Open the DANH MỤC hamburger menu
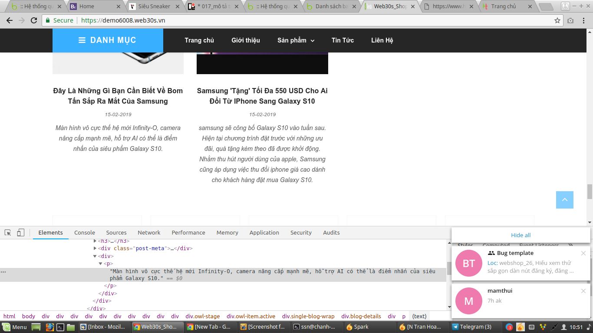 108,40
